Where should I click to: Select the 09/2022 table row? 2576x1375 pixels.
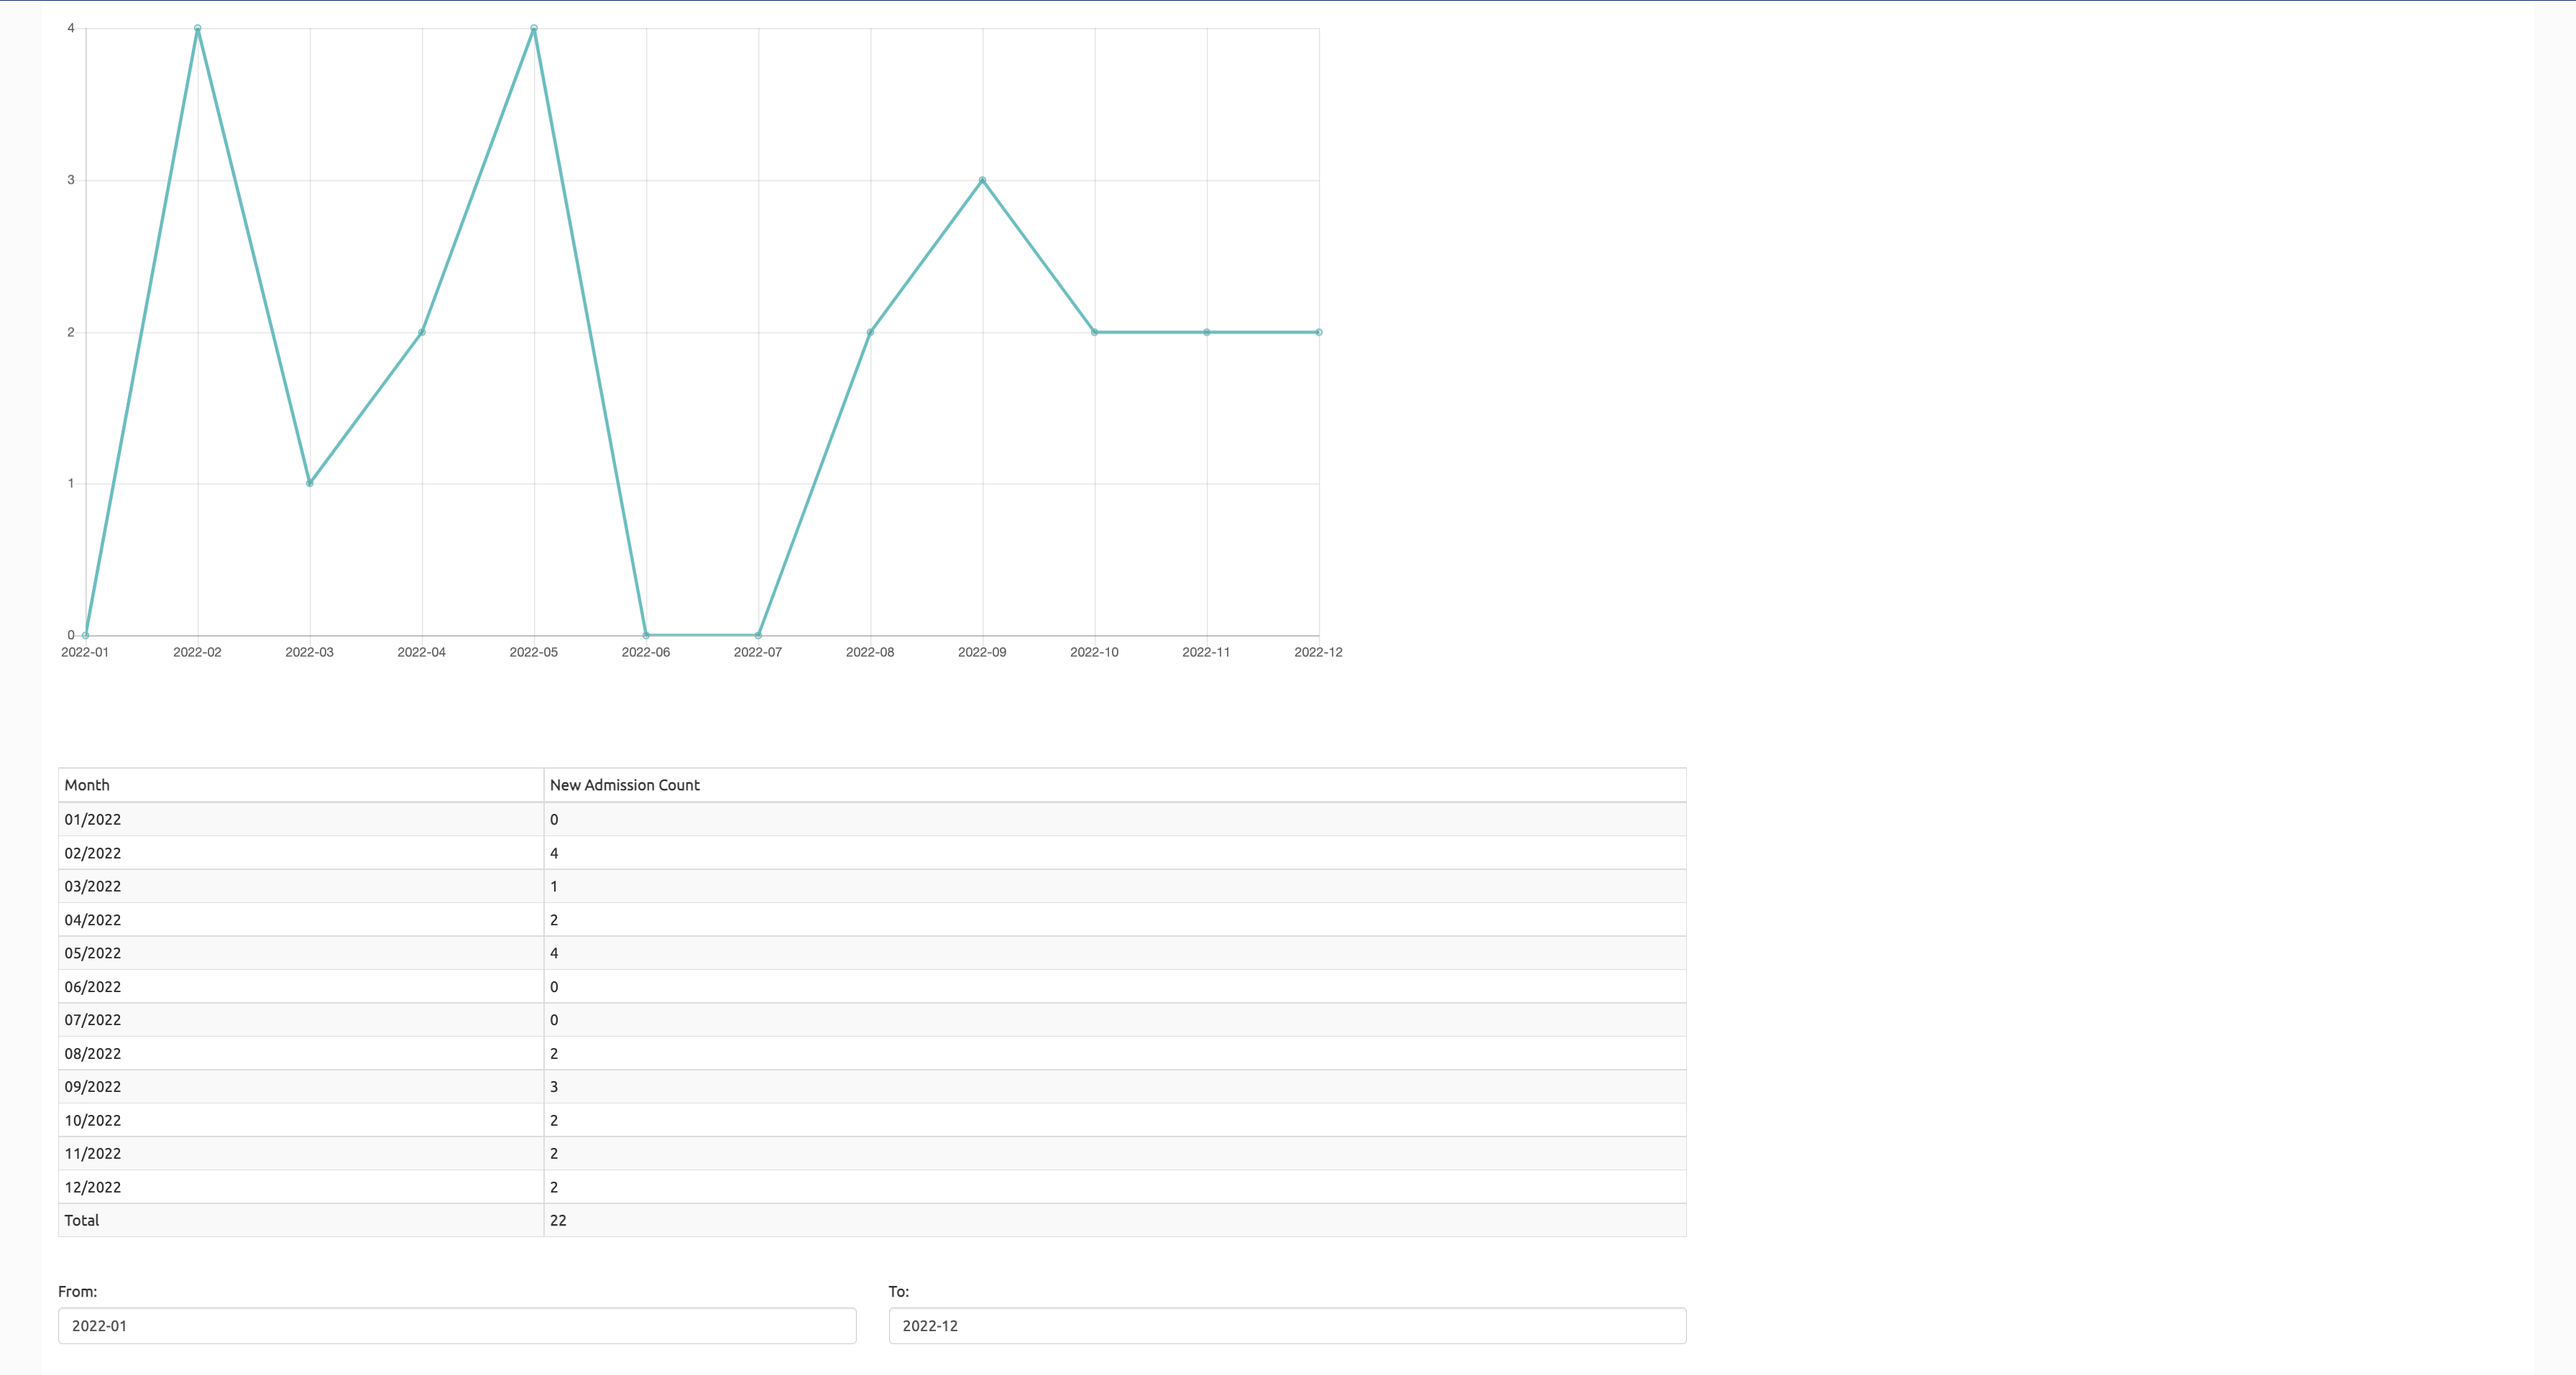tap(92, 1086)
